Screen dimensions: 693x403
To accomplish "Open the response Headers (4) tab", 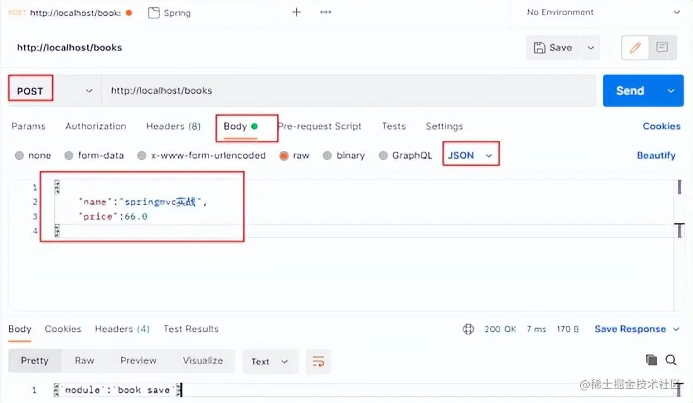I will [x=122, y=329].
